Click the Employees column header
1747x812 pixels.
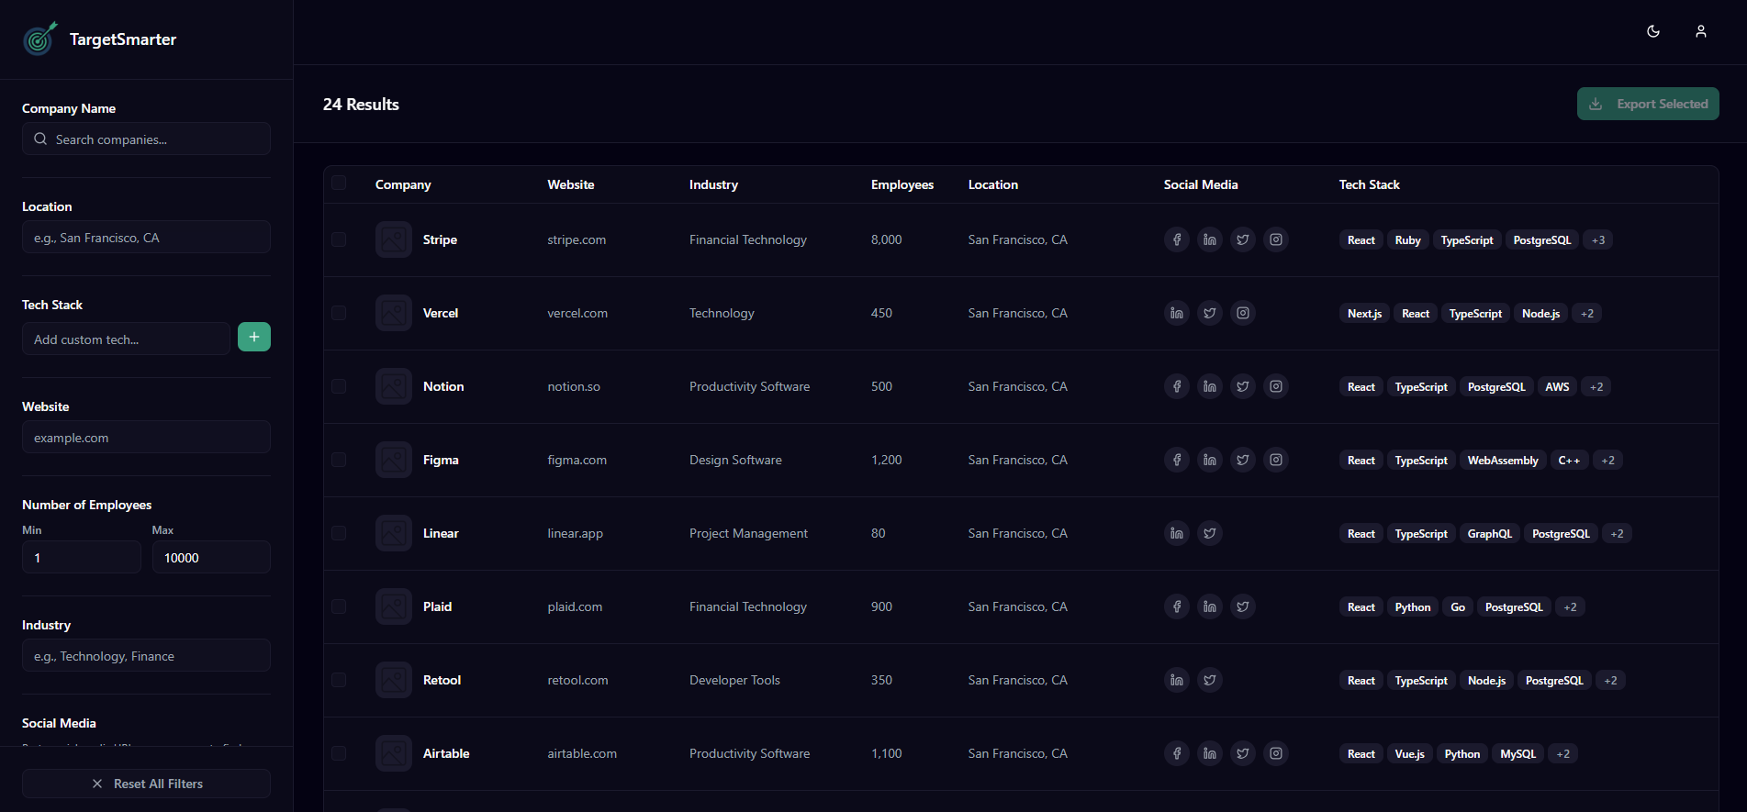[901, 184]
